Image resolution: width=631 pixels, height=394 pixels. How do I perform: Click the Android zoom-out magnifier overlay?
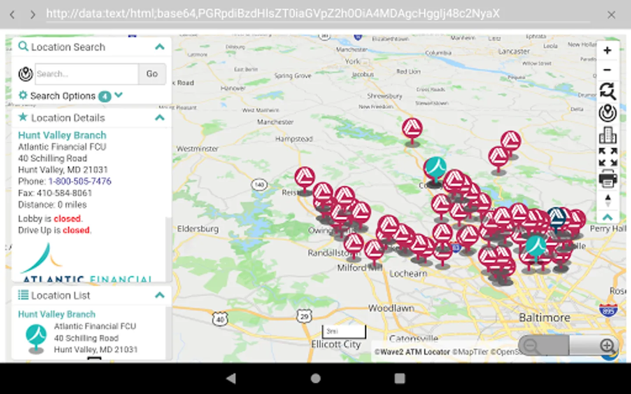[543, 346]
